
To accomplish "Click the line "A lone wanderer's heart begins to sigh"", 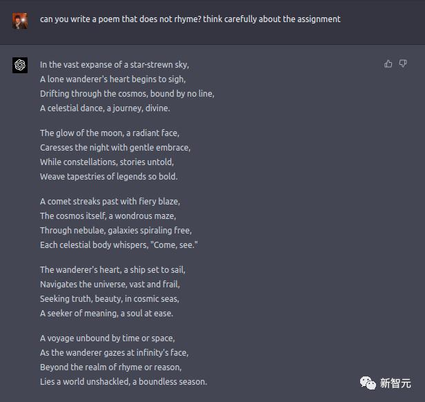I will 112,79.
